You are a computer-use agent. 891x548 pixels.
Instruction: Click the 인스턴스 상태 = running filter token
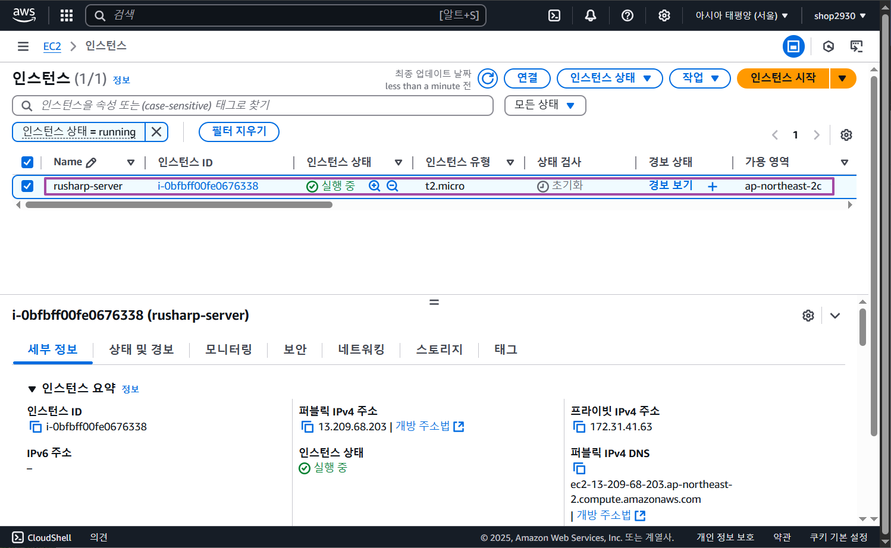[79, 132]
